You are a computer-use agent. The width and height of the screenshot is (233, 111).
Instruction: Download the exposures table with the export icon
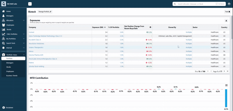click(x=226, y=21)
